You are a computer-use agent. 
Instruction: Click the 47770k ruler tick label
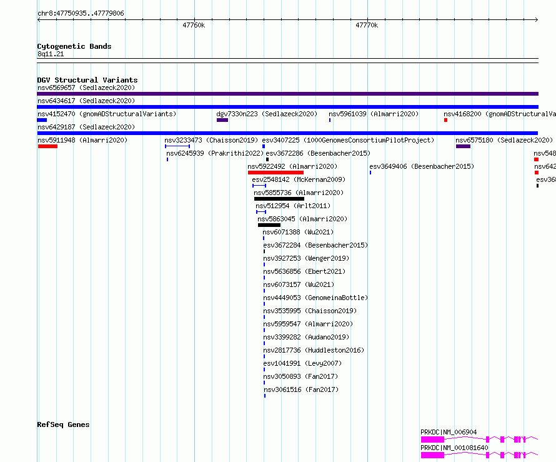[x=367, y=25]
